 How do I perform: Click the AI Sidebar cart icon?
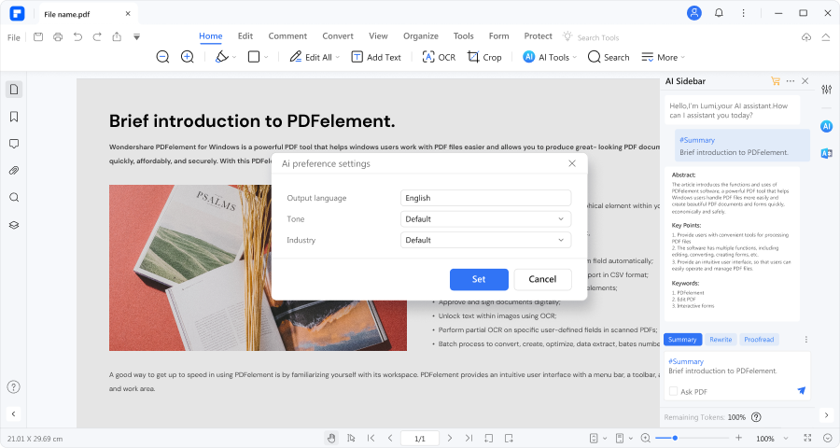[776, 81]
